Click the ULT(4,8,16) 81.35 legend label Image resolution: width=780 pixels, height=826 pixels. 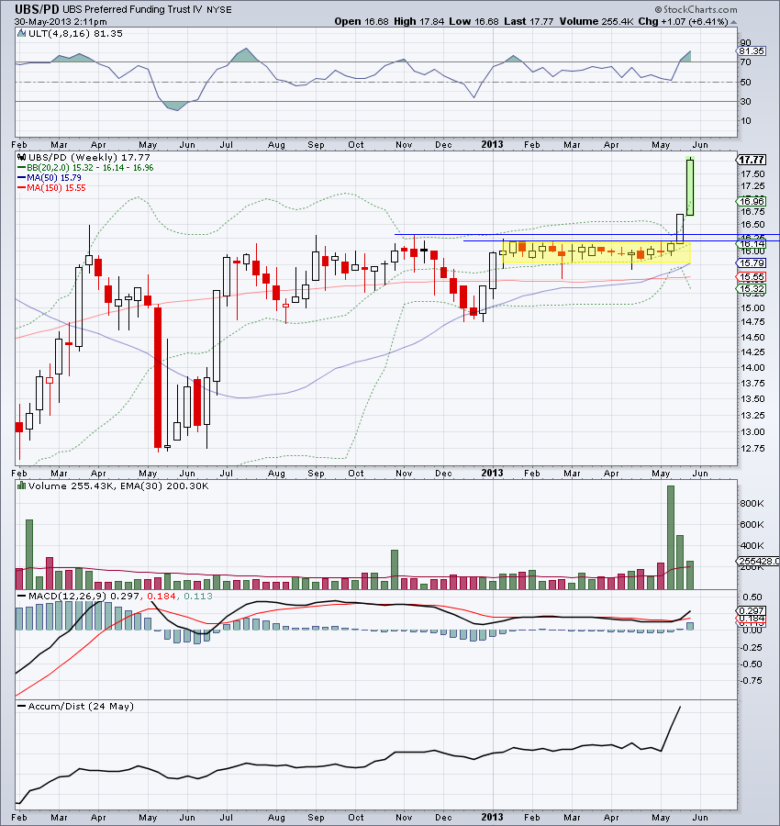[75, 33]
